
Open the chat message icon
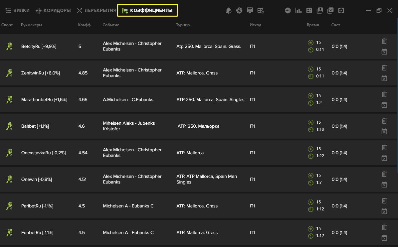click(x=250, y=10)
